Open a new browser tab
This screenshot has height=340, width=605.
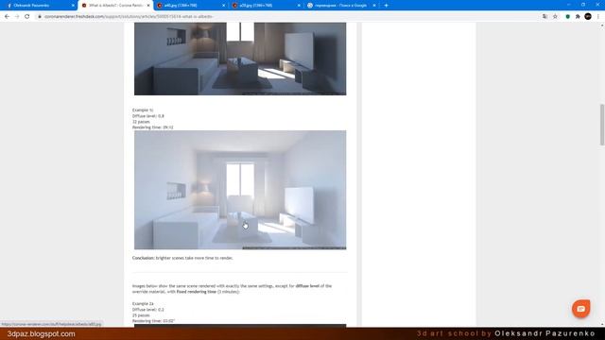[x=386, y=6]
